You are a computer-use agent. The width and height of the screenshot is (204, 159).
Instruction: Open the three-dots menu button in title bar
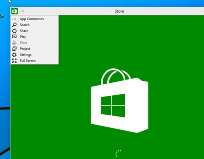(x=23, y=11)
